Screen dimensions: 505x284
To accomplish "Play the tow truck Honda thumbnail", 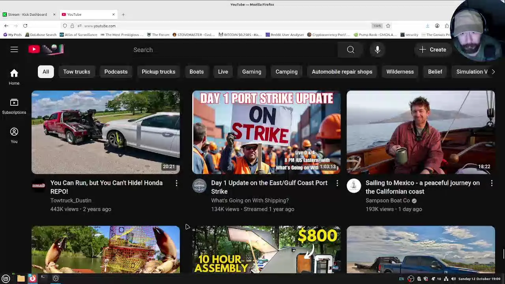I will 106,133.
